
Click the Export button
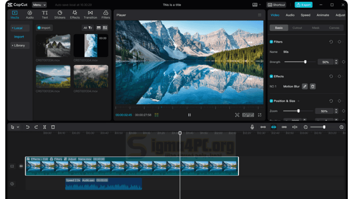[304, 5]
